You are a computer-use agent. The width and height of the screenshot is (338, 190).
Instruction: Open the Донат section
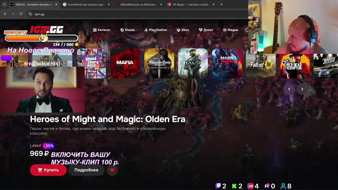pos(206,30)
